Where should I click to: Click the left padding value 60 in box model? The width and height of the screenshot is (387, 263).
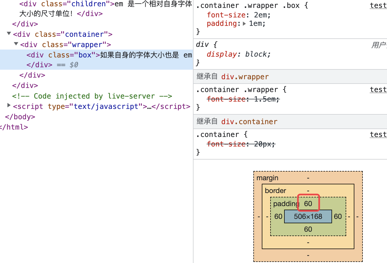coord(278,216)
